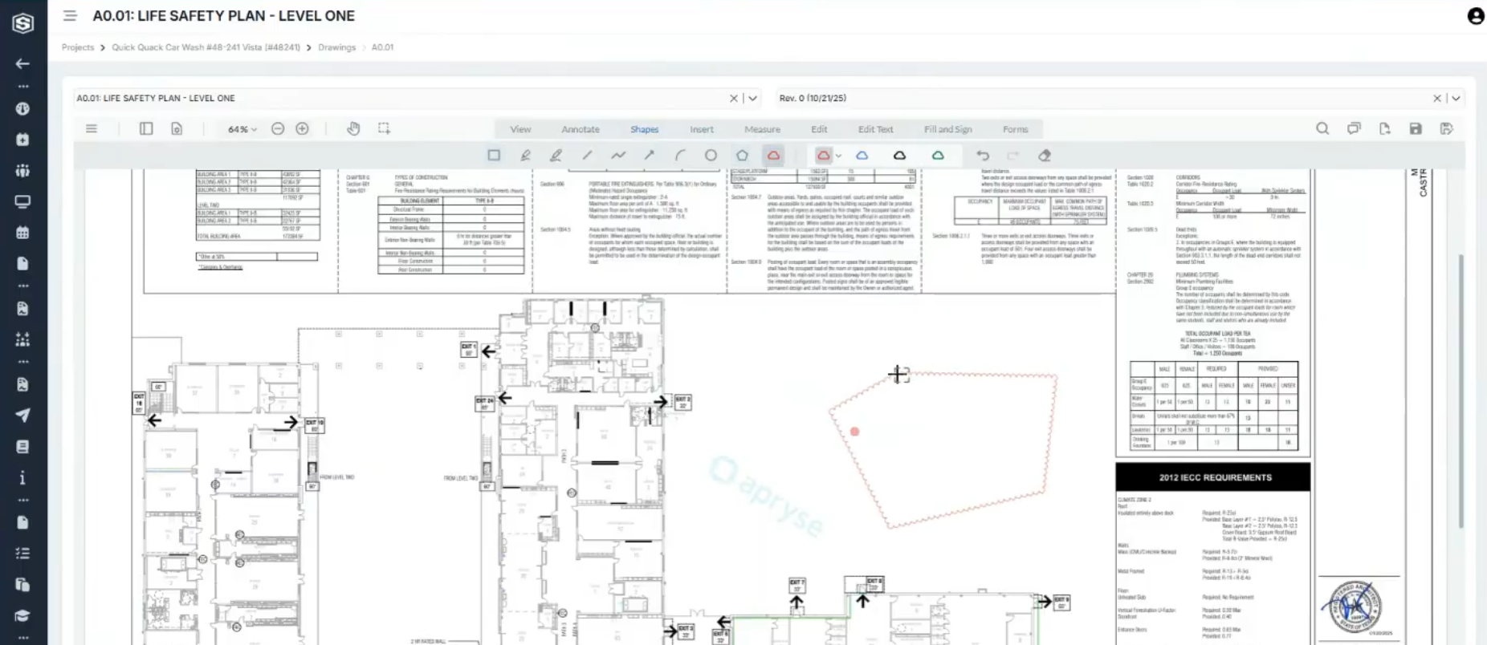Open the dashboard gauge icon in sidebar

click(22, 108)
